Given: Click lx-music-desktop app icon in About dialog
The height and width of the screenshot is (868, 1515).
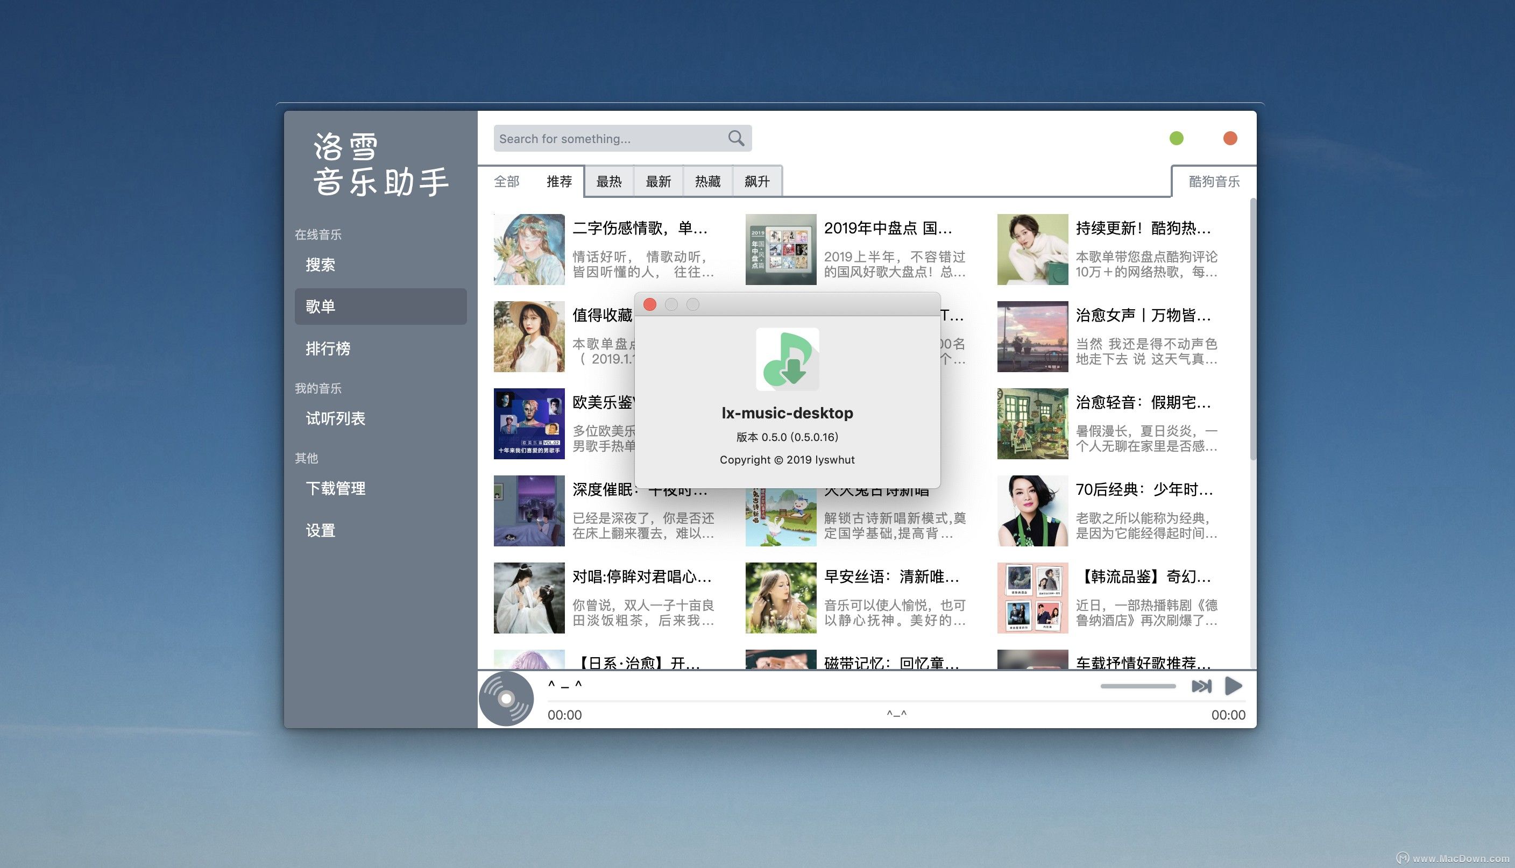Looking at the screenshot, I should [x=787, y=359].
